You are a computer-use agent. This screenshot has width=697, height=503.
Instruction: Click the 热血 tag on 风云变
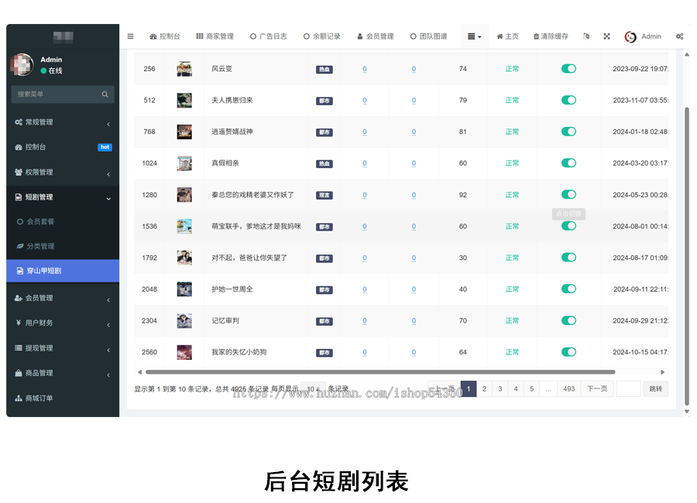[324, 70]
